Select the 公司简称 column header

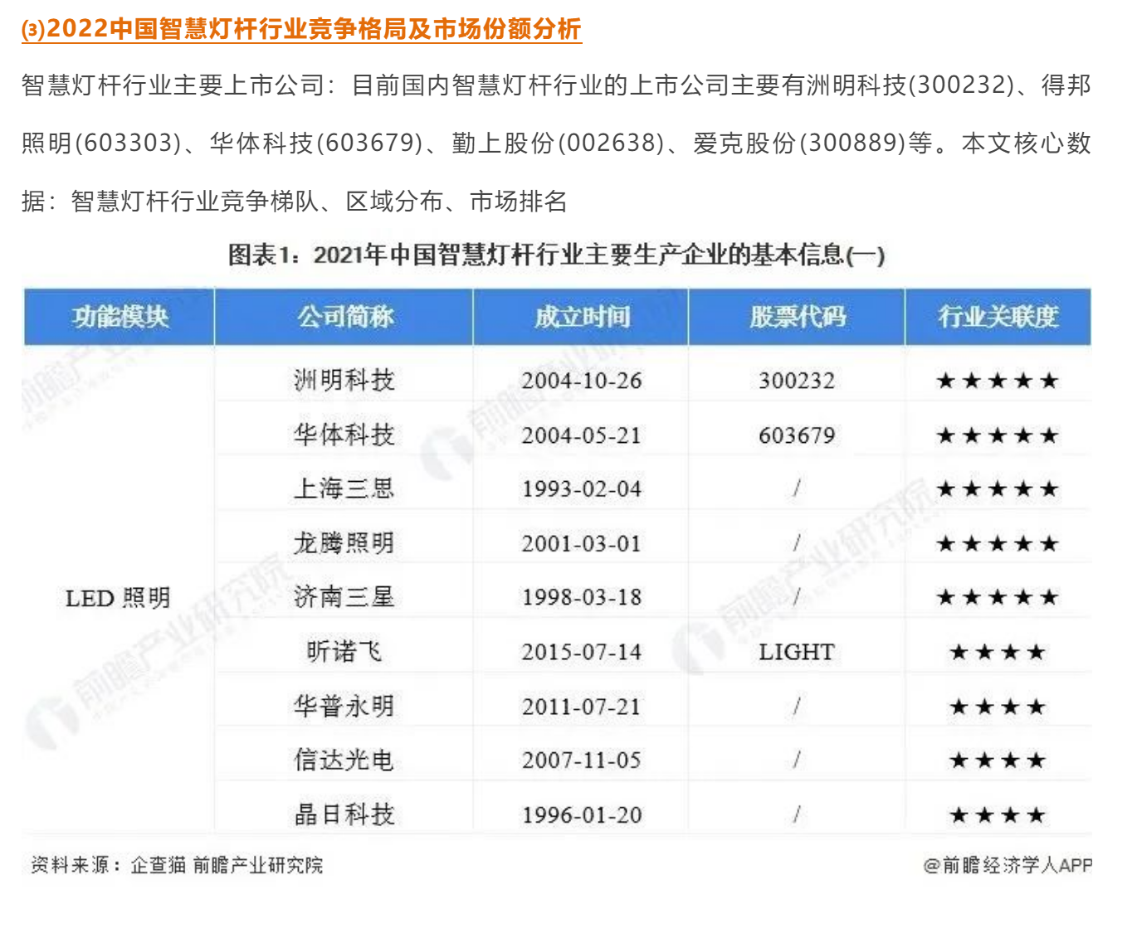[x=344, y=317]
